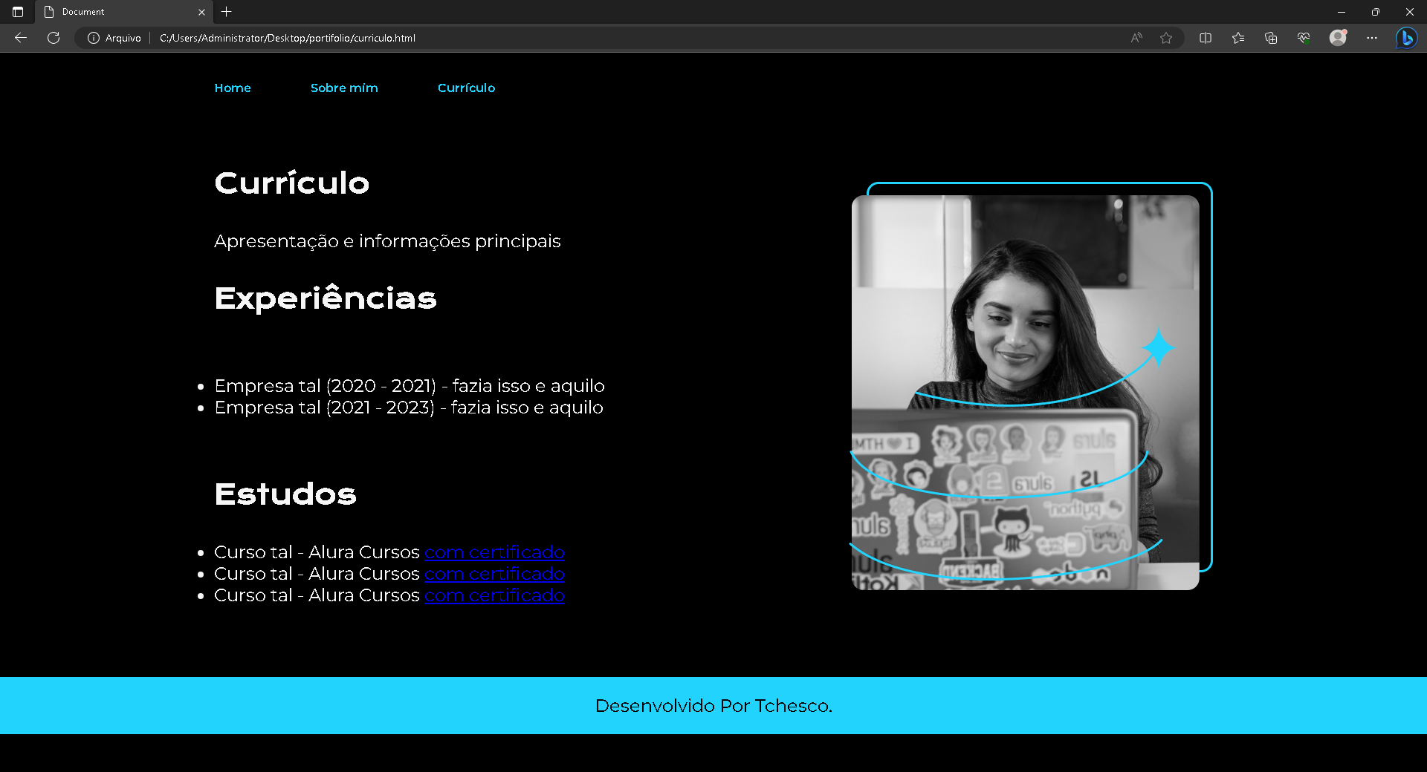Screen dimensions: 1427x772
Task: Open the Bing Copilot sidebar icon
Action: click(1406, 38)
